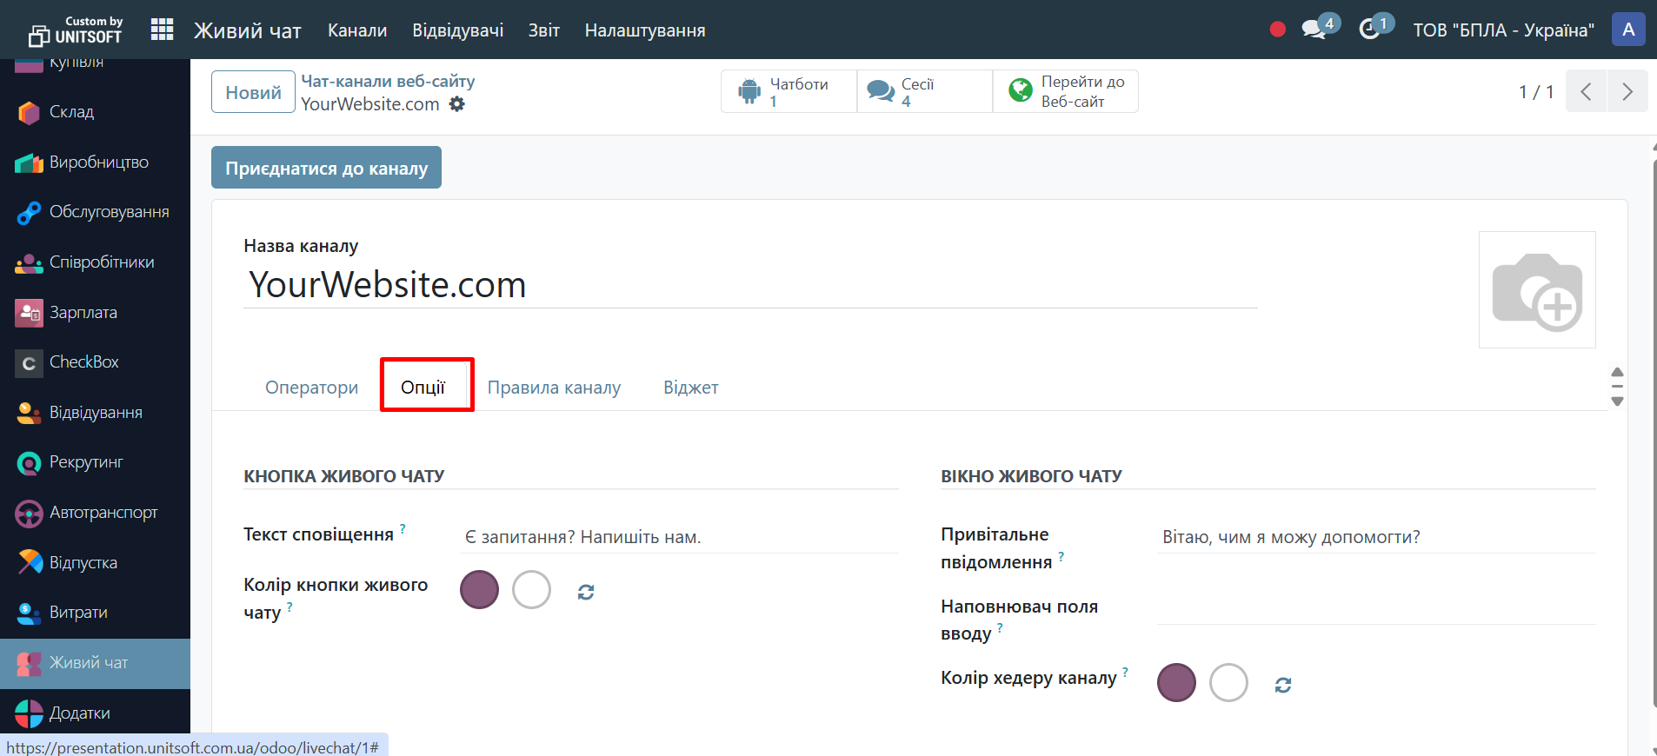1657x756 pixels.
Task: Open the Налаштування menu
Action: [644, 30]
